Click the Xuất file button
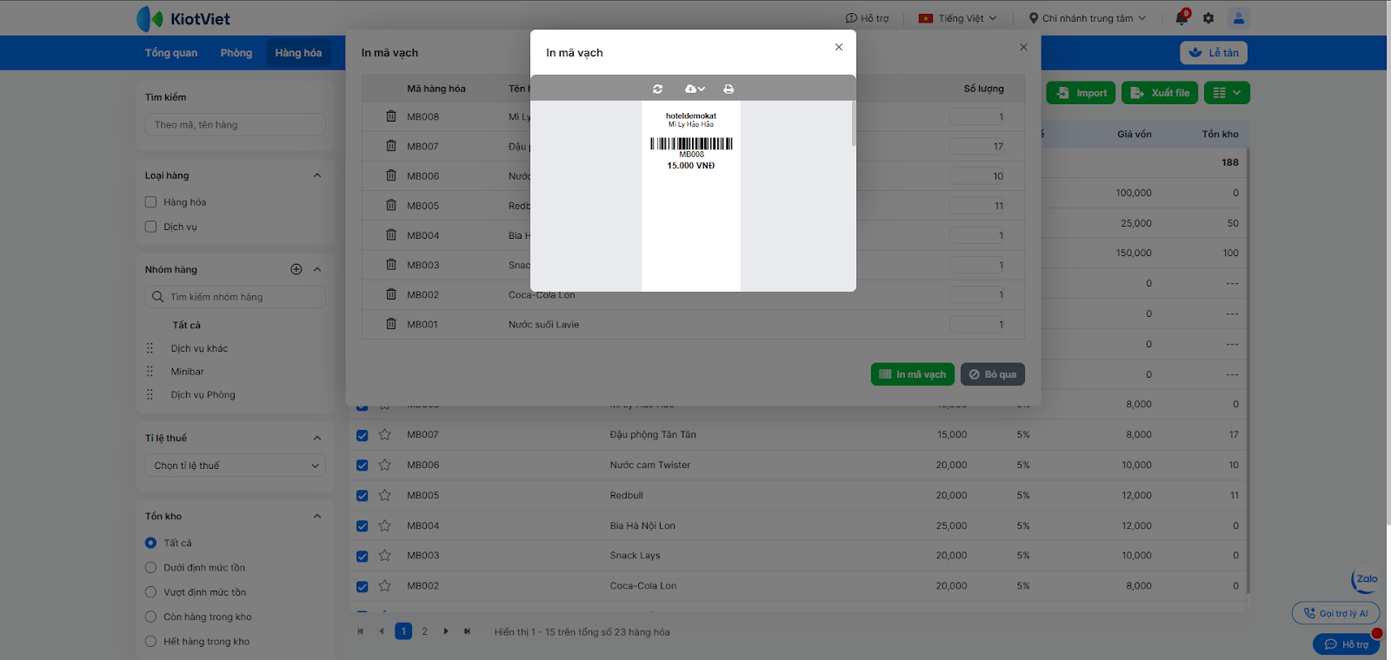Screen dimensions: 1391x660 (1160, 93)
